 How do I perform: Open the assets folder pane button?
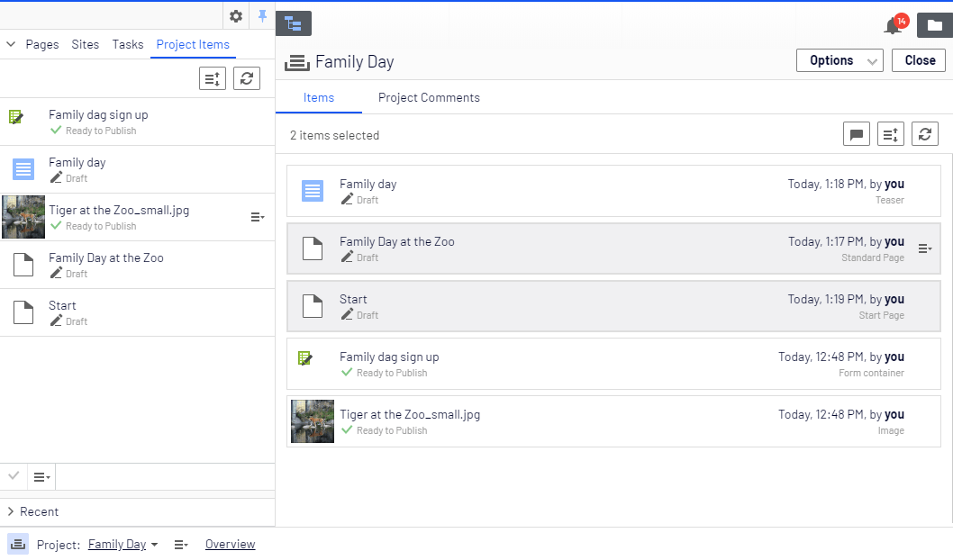point(935,25)
